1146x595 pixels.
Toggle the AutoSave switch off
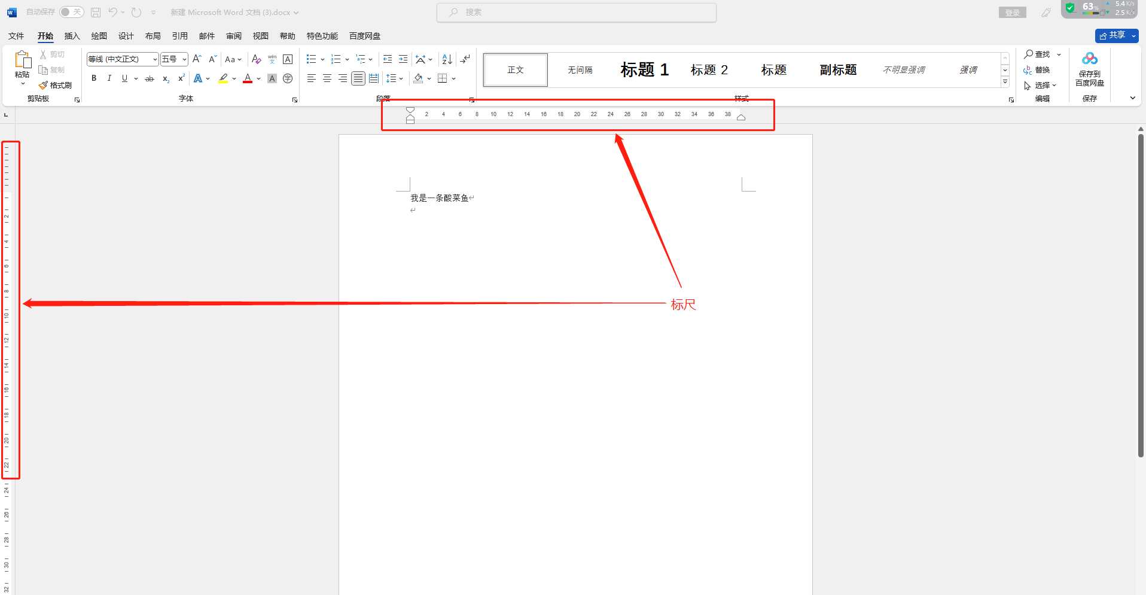pyautogui.click(x=71, y=11)
